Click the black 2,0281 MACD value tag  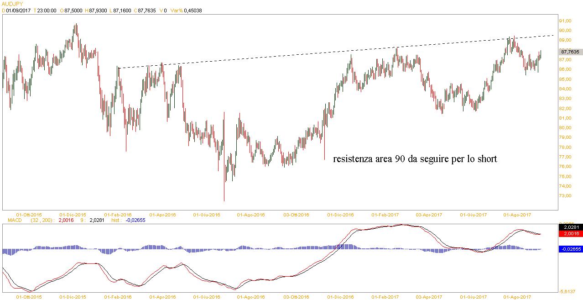(x=570, y=226)
